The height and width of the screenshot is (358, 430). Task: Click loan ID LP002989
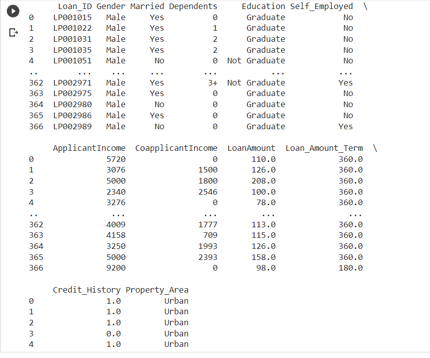[x=72, y=127]
